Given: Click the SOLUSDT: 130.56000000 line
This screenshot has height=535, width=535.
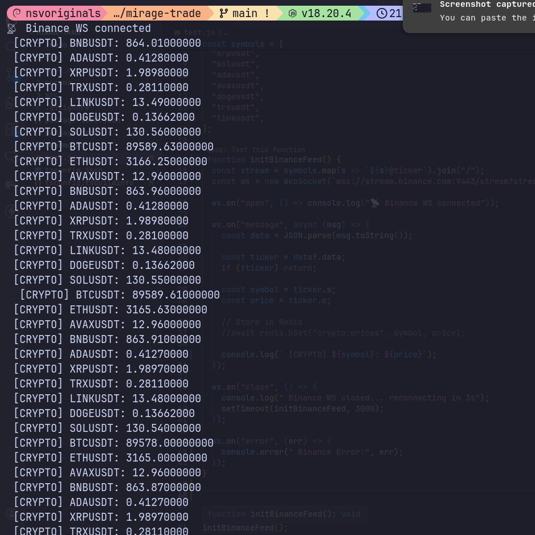Looking at the screenshot, I should point(107,132).
